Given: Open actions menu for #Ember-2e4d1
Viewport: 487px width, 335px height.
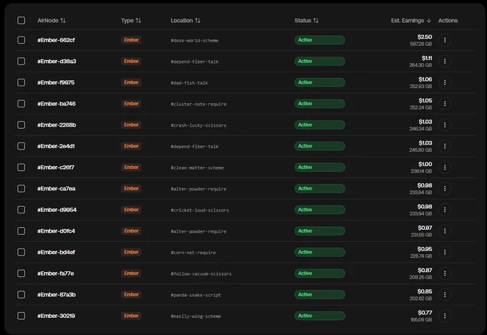Looking at the screenshot, I should [x=445, y=146].
